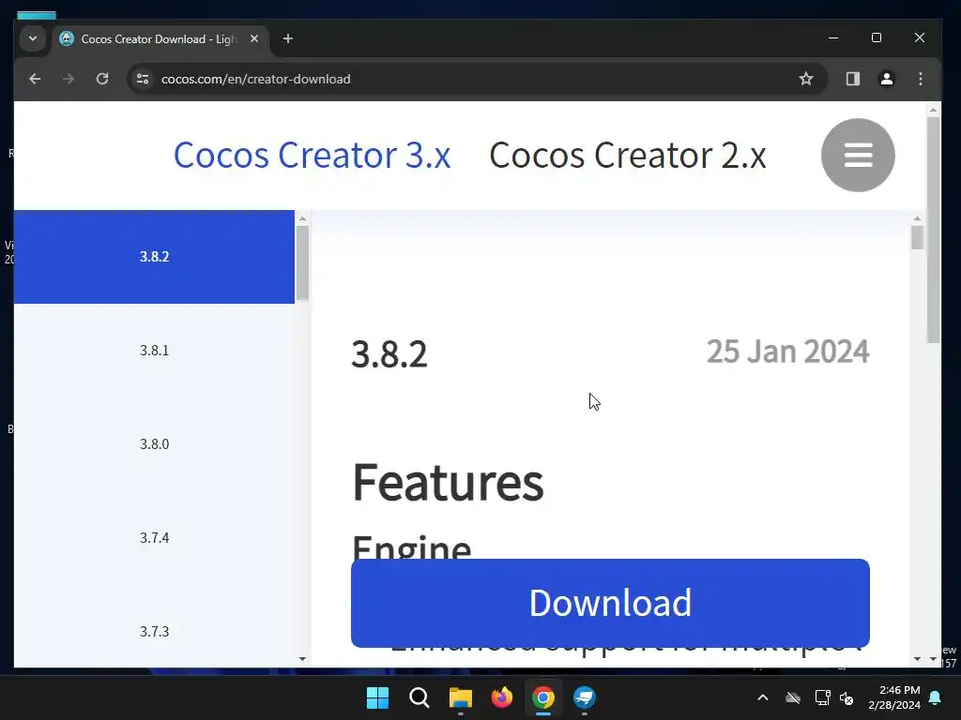Open the clock and date flyout

[x=894, y=697]
